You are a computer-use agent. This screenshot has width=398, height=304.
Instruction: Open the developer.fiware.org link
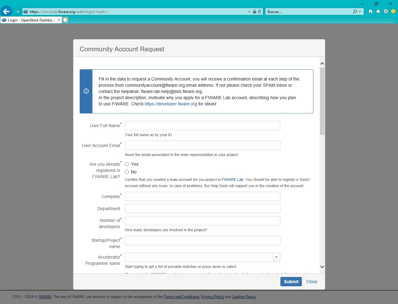171,104
